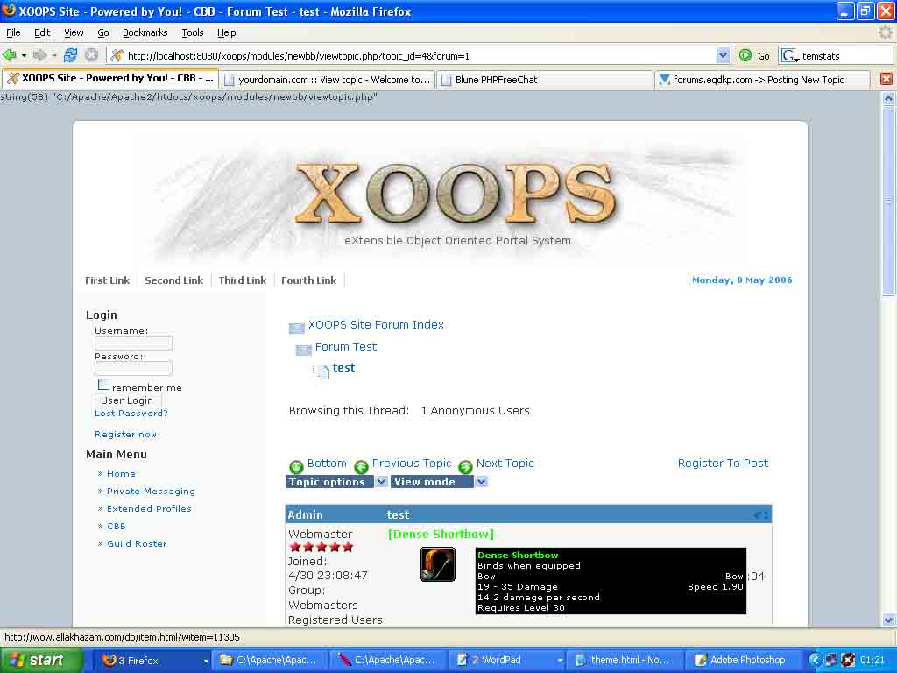Click the Dense Shortbow item icon
The width and height of the screenshot is (897, 673).
[438, 564]
